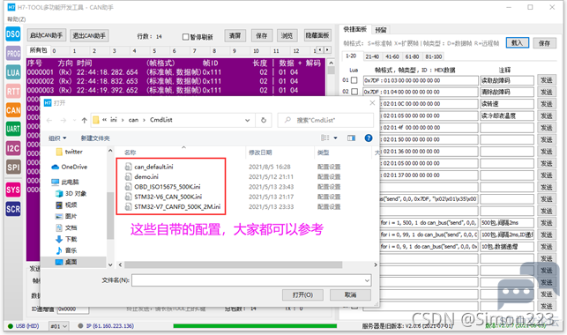This screenshot has width=567, height=335.
Task: Open the #01 device dropdown
Action: pos(58,326)
